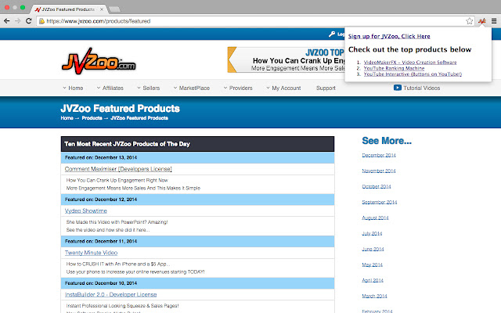Click the green macOS fullscreen button
Viewport: 501px width, 313px height.
23,7
